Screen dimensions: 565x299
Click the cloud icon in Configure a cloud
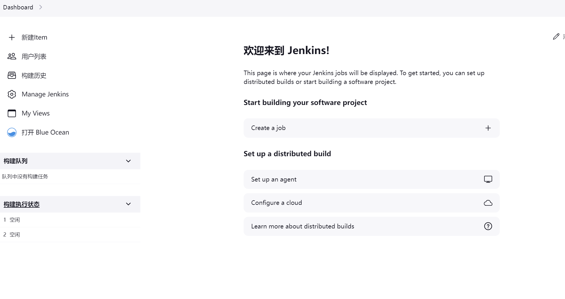tap(488, 203)
